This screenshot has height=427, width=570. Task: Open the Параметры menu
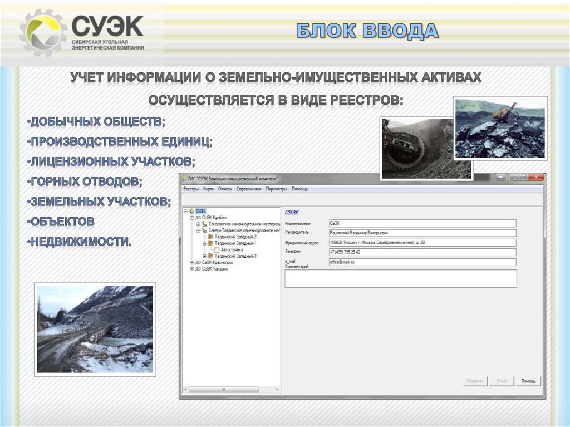[x=276, y=189]
